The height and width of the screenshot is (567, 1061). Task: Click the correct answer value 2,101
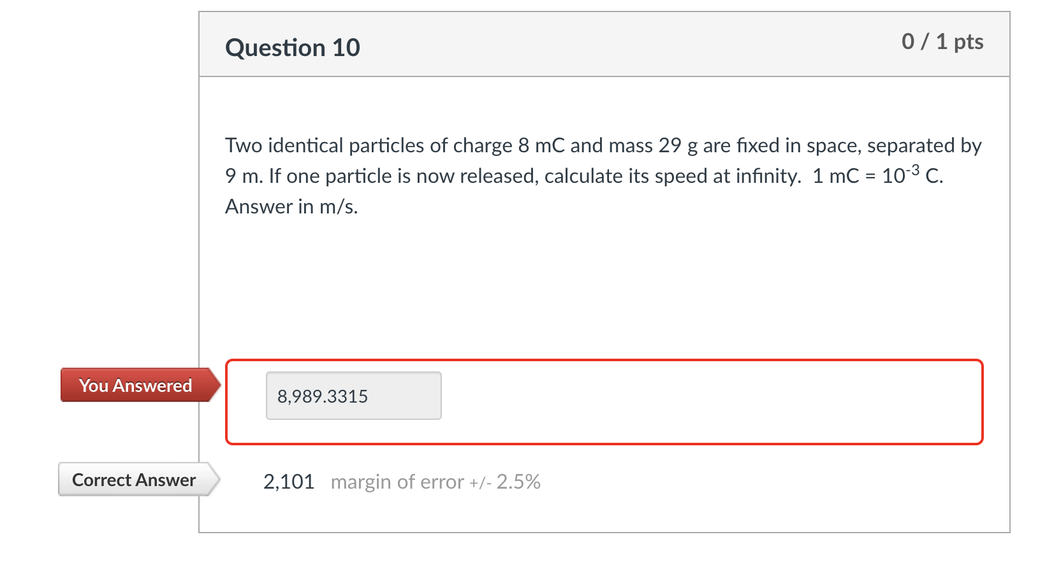click(289, 482)
